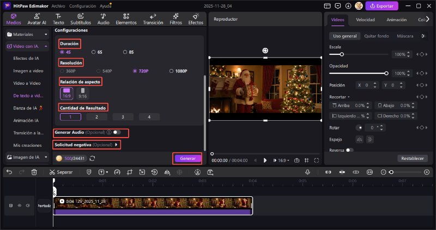Click the timeline zoom slider handle
Image resolution: width=436 pixels, height=230 pixels.
(x=391, y=172)
